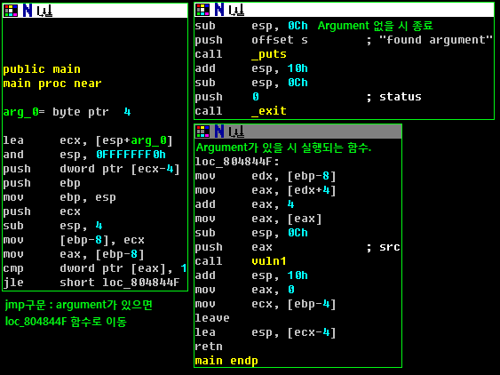The height and width of the screenshot is (375, 500).
Task: Select the 'public main' line
Action: coord(42,69)
